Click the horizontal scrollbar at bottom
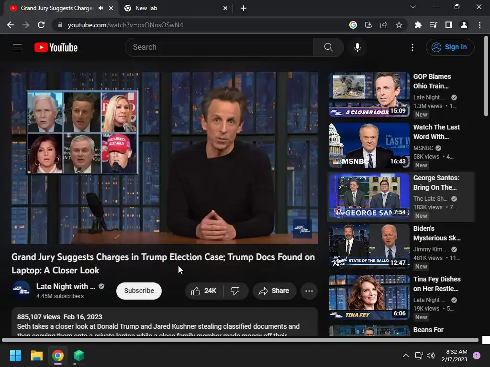Viewport: 490px width, 367px height. (240, 340)
